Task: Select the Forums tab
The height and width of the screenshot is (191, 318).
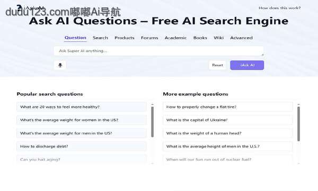Action: coord(149,38)
